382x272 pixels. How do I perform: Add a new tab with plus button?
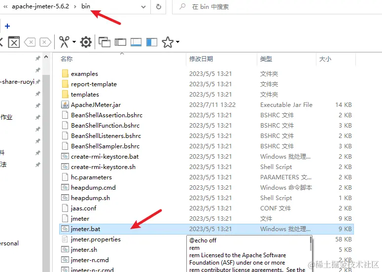[7, 26]
